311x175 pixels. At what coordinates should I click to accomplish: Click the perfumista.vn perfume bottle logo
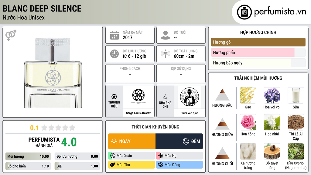click(244, 12)
